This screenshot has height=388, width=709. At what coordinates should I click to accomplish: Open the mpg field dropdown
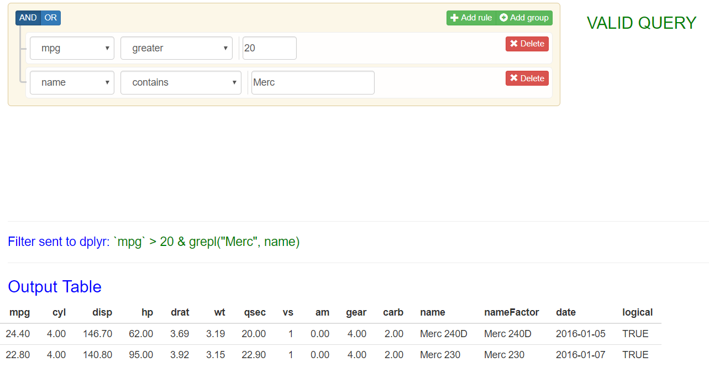[72, 48]
